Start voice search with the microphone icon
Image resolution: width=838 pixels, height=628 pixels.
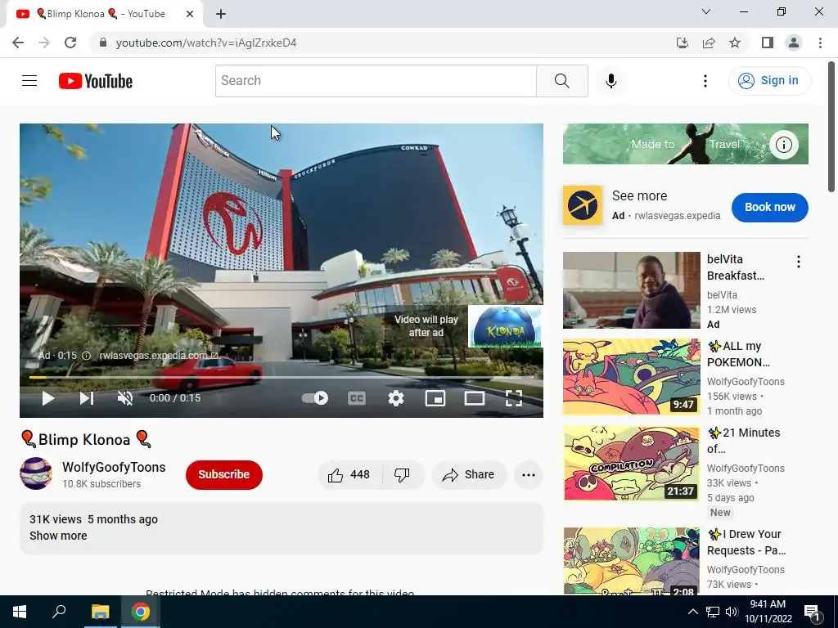pos(610,81)
